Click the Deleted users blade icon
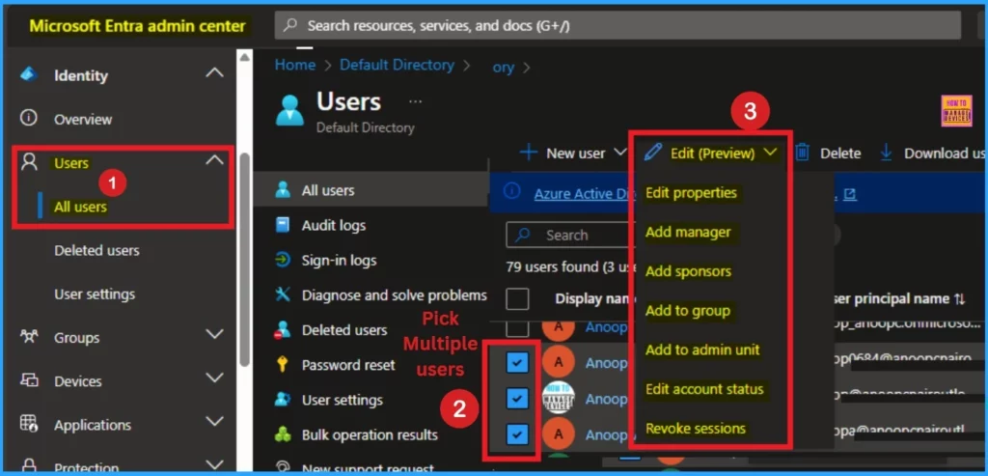 pyautogui.click(x=283, y=330)
